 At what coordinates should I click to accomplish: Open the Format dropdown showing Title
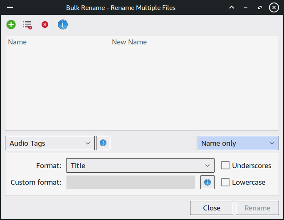point(140,166)
